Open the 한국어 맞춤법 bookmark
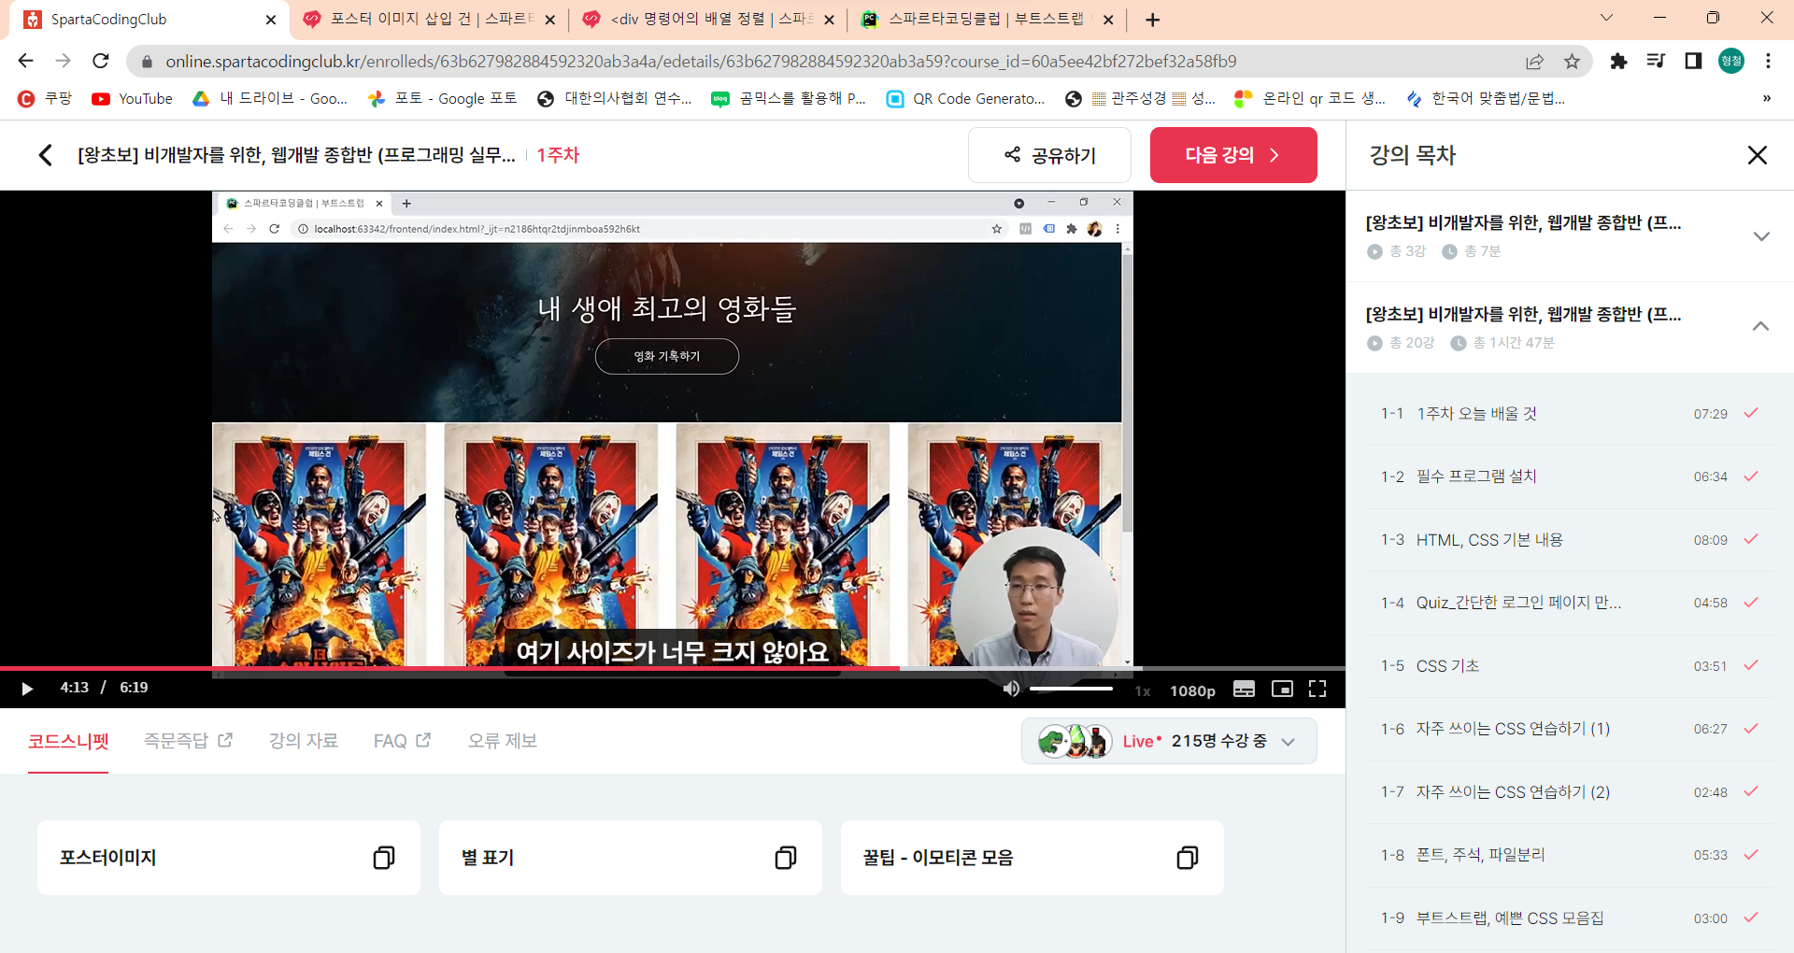1794x953 pixels. pos(1486,99)
